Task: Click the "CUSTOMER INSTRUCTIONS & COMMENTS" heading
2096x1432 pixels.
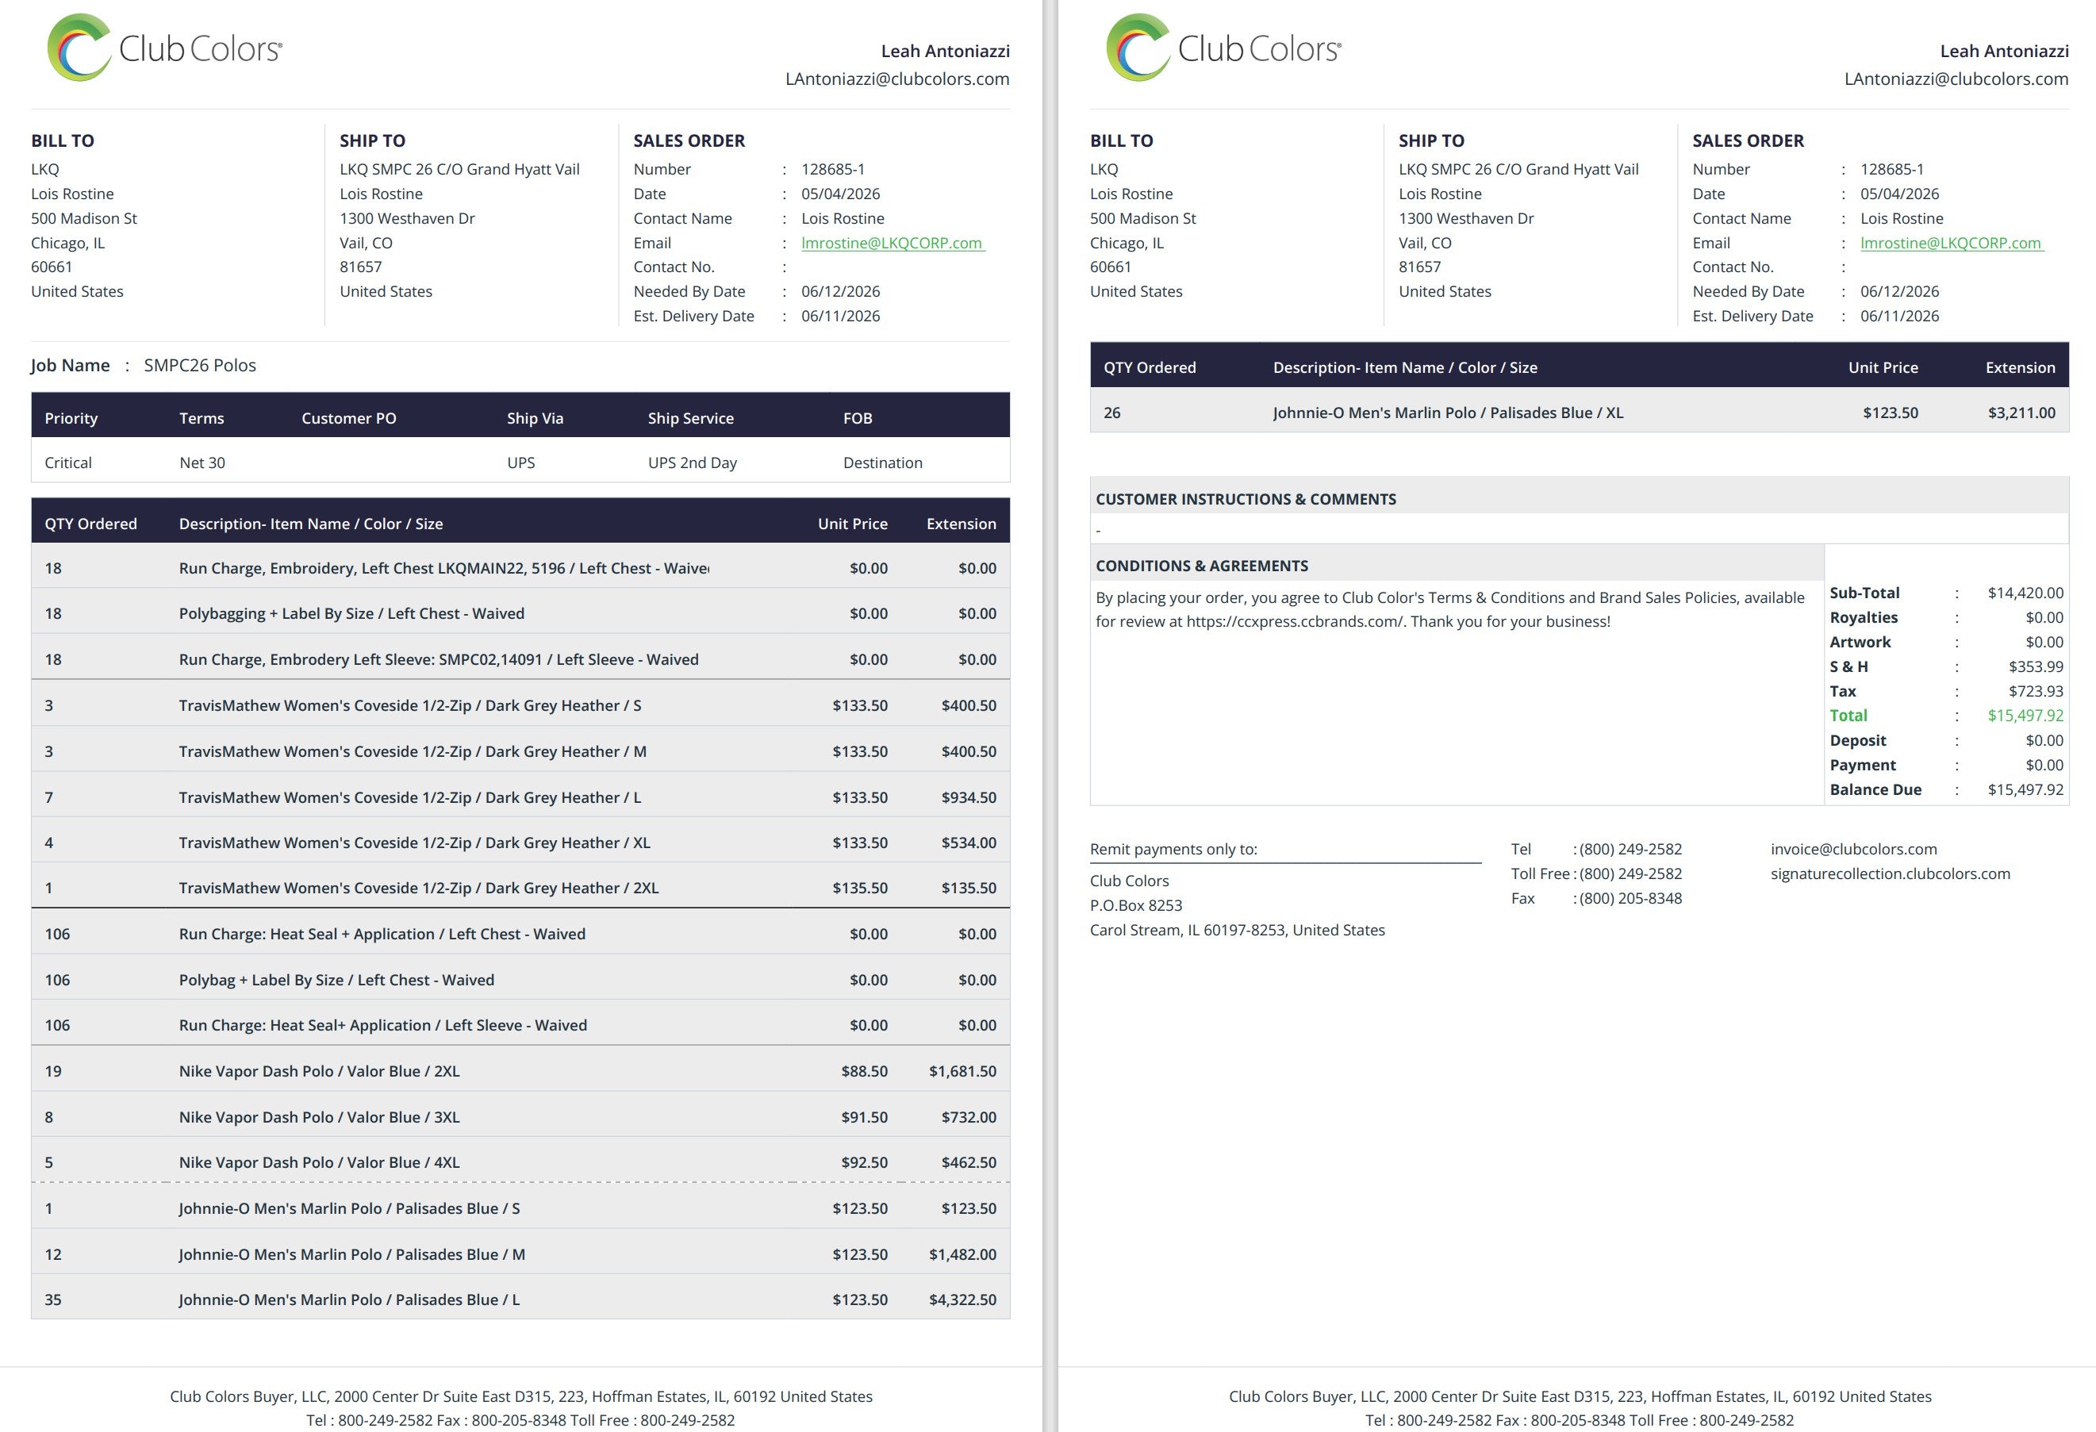Action: 1246,500
